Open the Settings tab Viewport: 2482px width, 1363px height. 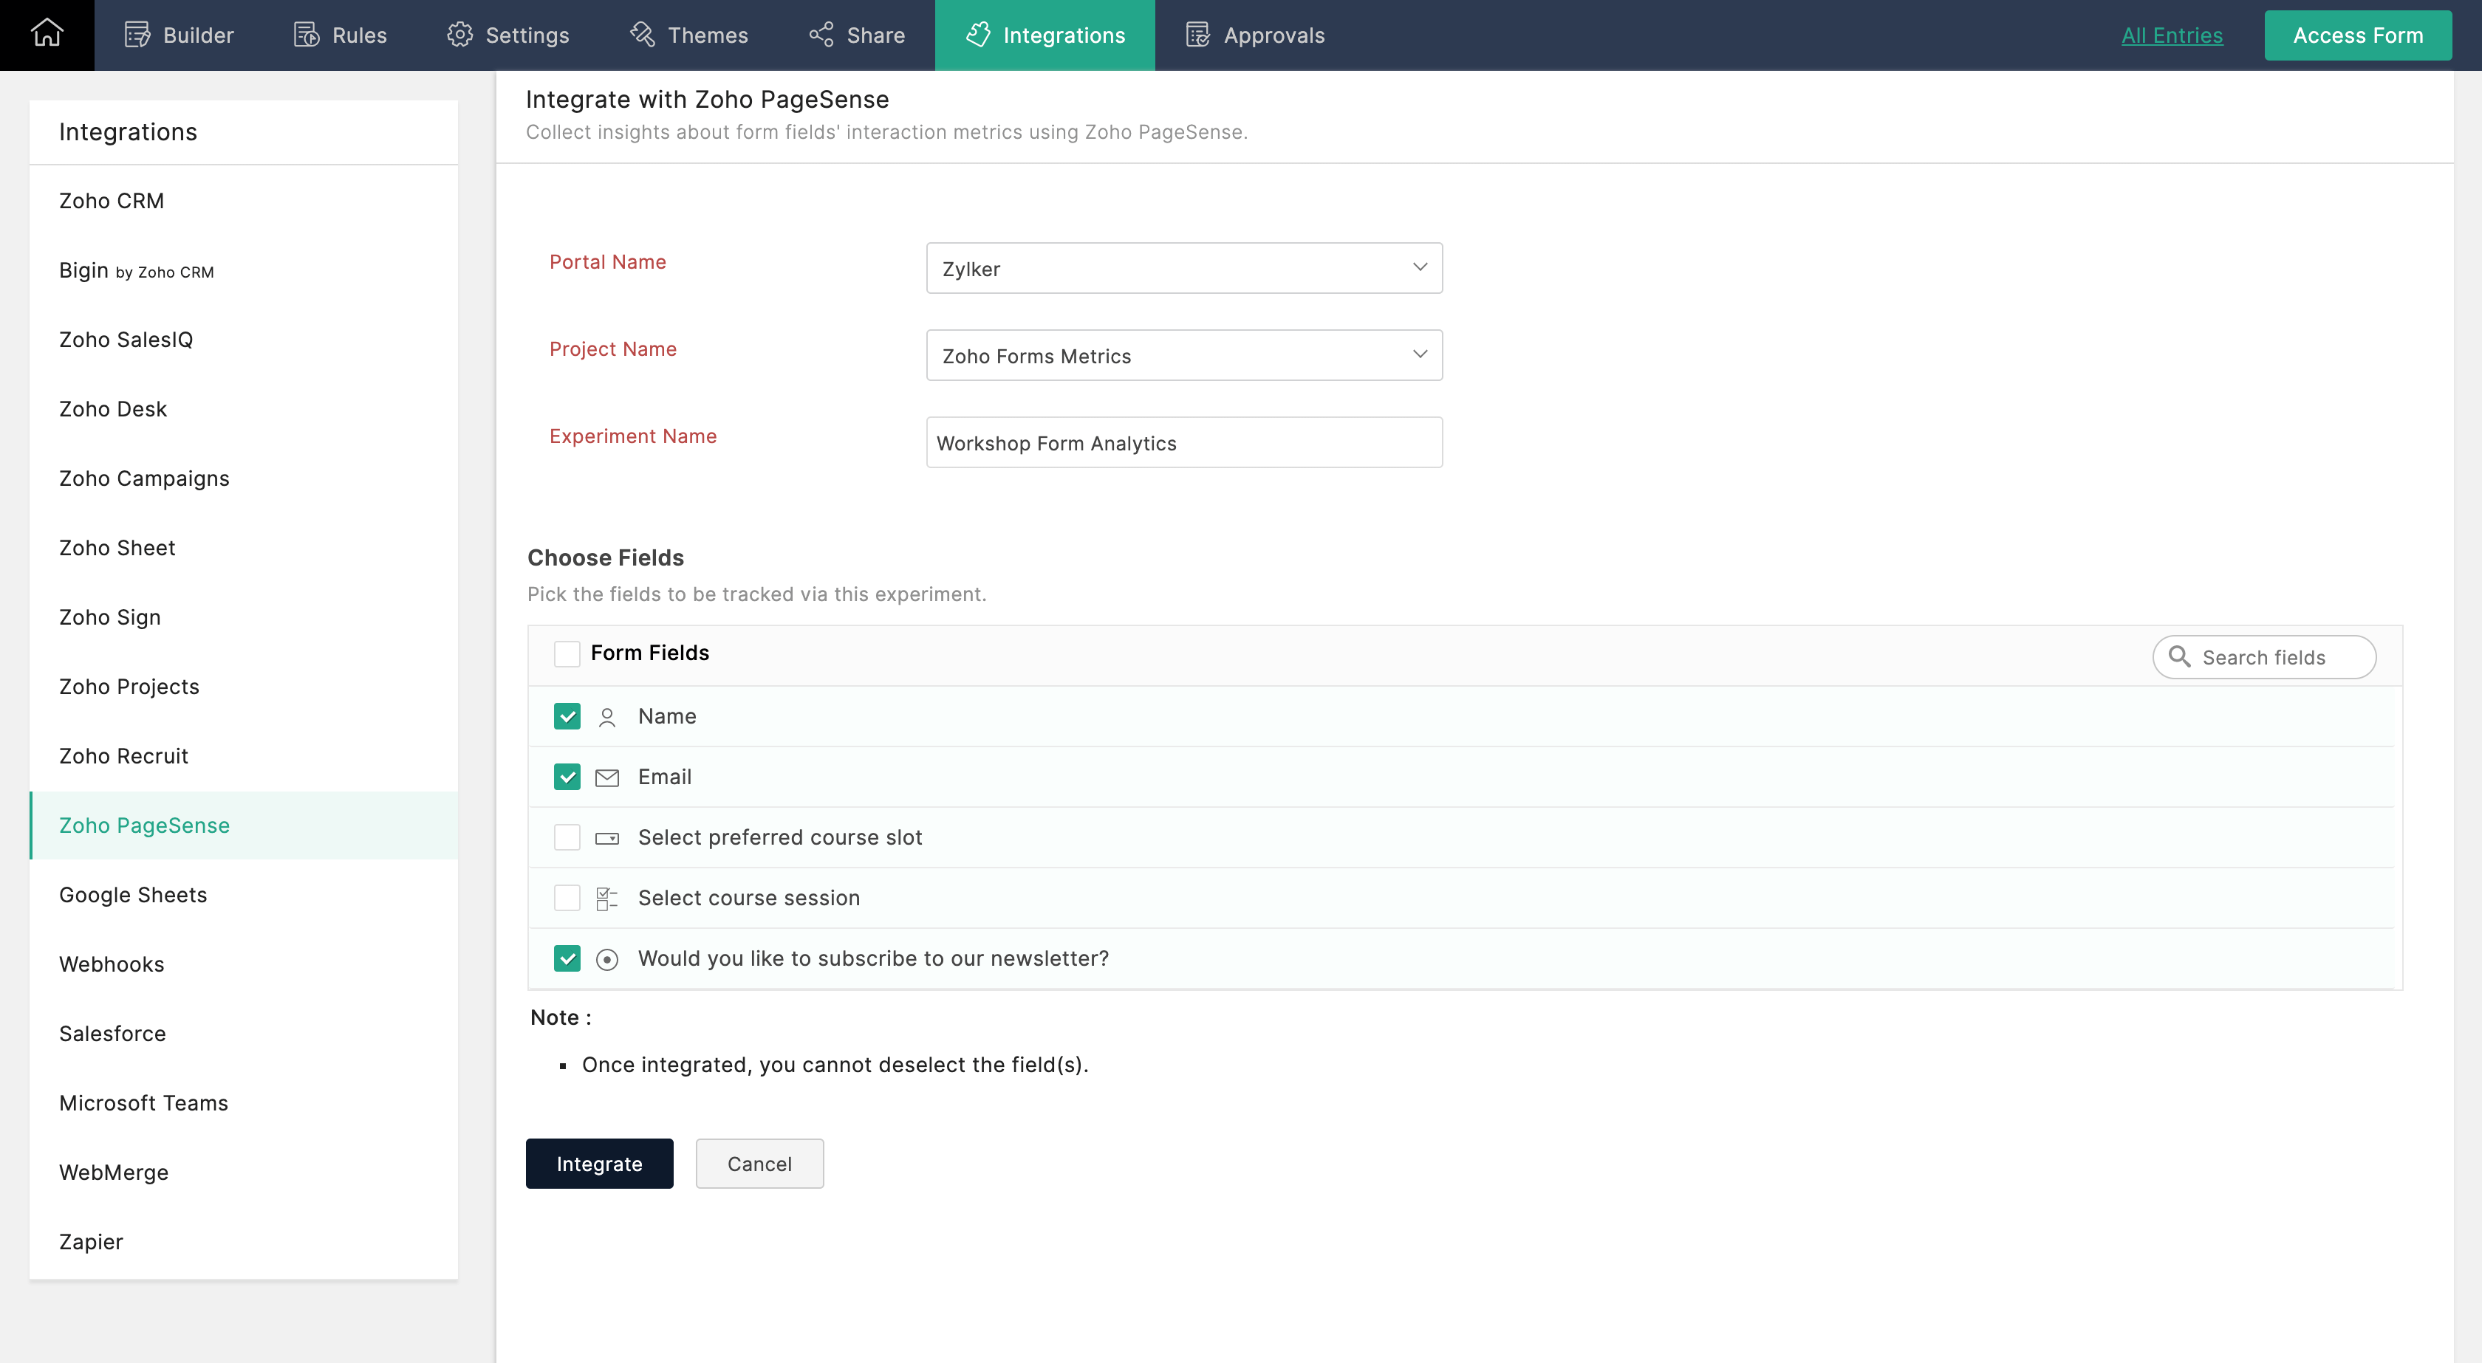point(507,35)
